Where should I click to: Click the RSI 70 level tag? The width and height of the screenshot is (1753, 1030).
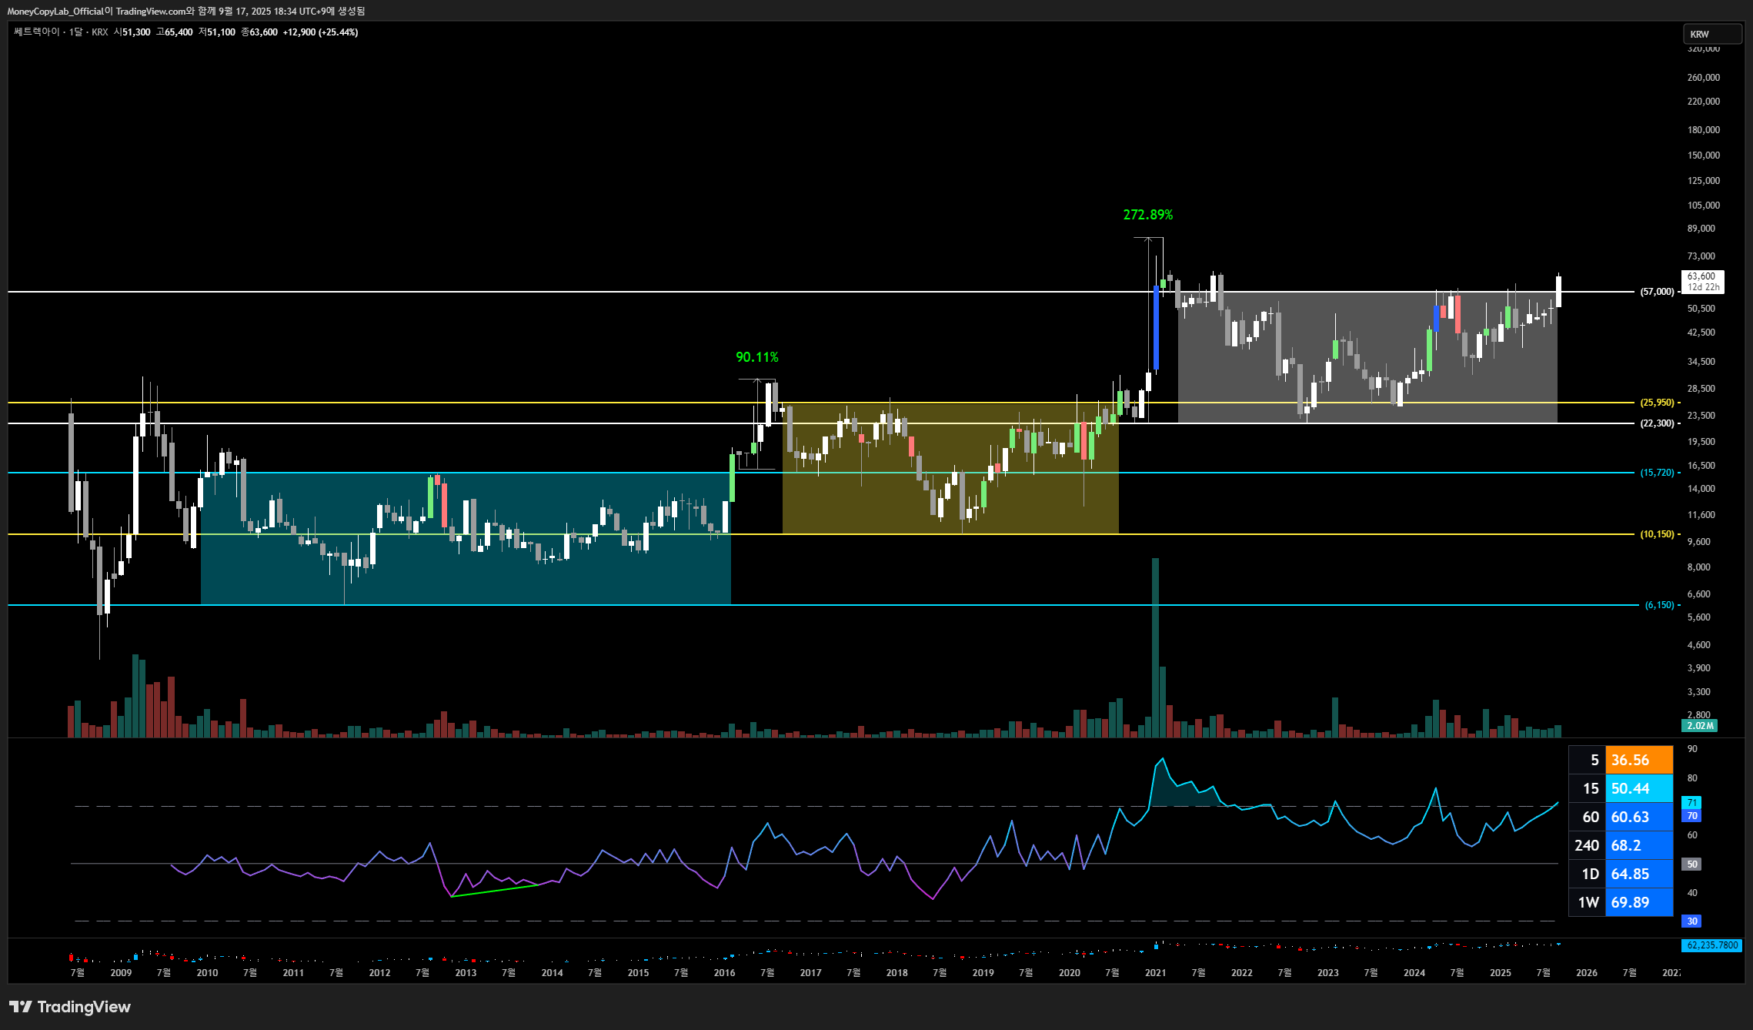[1691, 816]
